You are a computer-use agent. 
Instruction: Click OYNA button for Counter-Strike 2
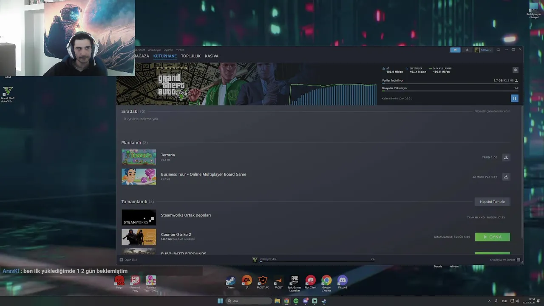pyautogui.click(x=493, y=237)
